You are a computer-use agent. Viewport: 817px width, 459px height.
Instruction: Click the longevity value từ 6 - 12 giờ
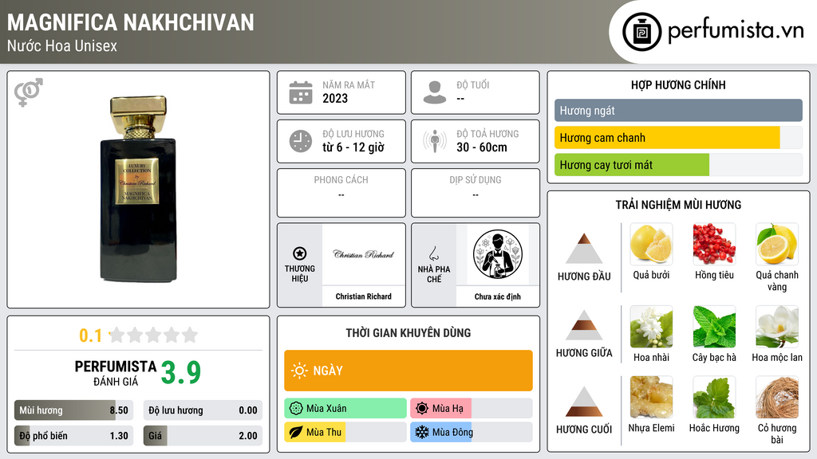click(x=353, y=147)
